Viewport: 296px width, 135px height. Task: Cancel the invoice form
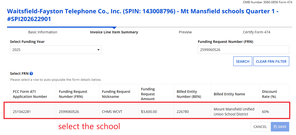click(x=260, y=127)
